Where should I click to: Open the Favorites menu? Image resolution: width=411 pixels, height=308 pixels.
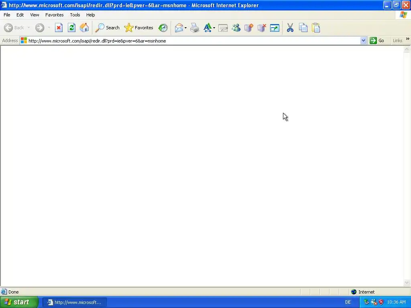(55, 15)
